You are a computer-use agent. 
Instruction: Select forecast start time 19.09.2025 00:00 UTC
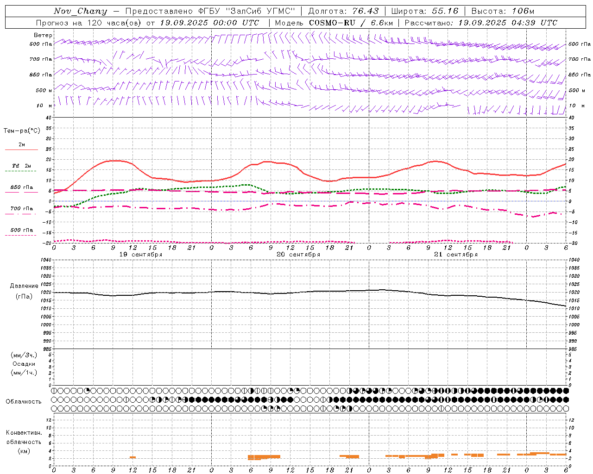[209, 23]
